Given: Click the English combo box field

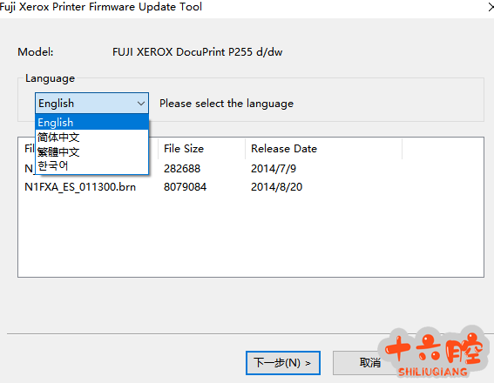Looking at the screenshot, I should (x=91, y=104).
